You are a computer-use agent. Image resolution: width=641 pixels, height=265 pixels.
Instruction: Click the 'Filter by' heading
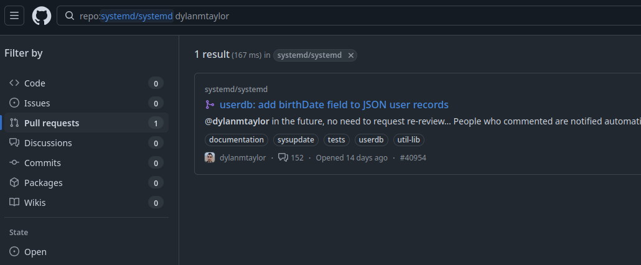tap(23, 53)
